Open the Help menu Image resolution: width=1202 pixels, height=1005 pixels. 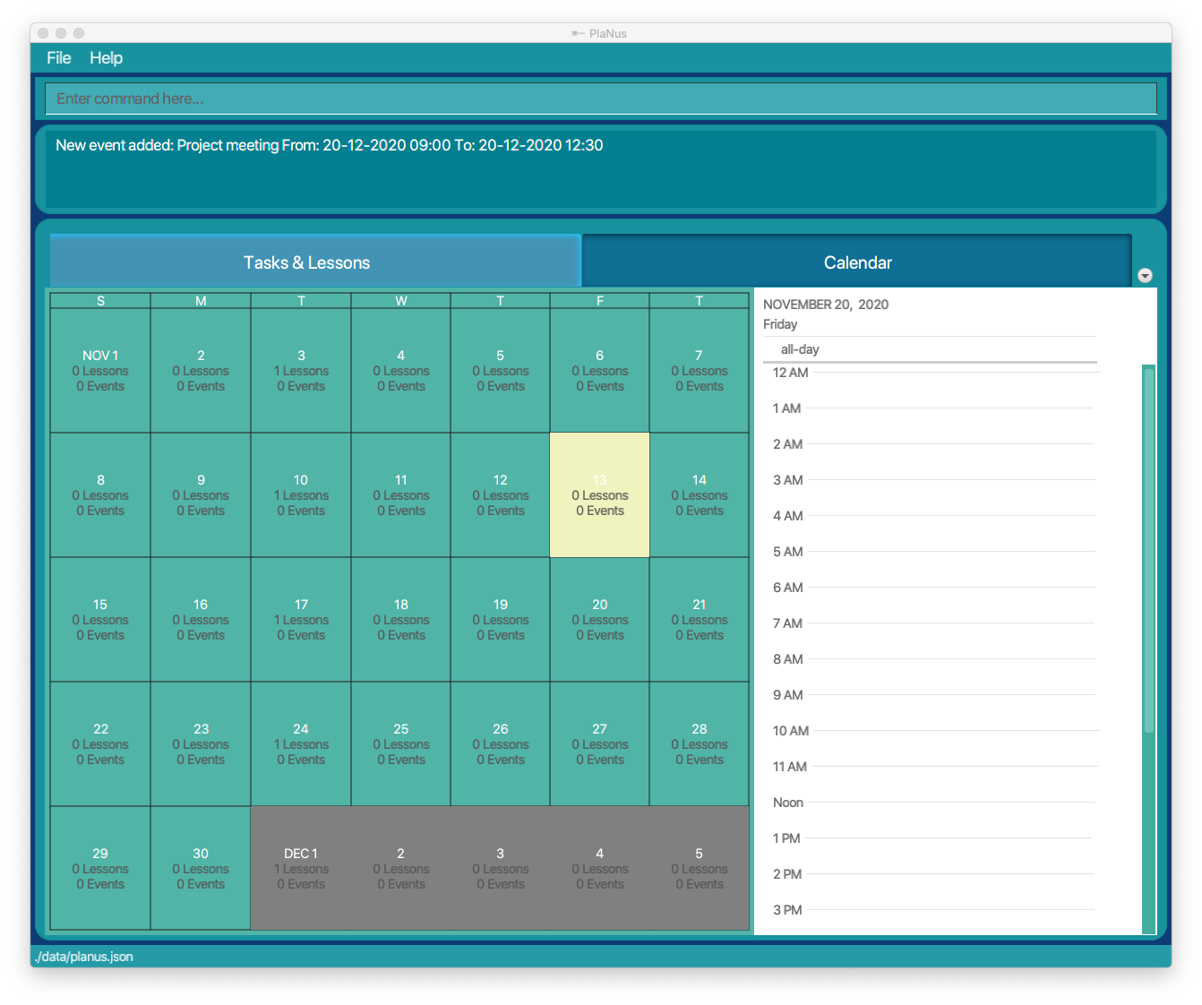coord(106,58)
